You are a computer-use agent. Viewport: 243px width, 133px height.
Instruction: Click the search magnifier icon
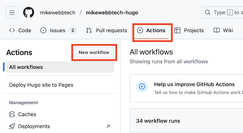tap(208, 12)
